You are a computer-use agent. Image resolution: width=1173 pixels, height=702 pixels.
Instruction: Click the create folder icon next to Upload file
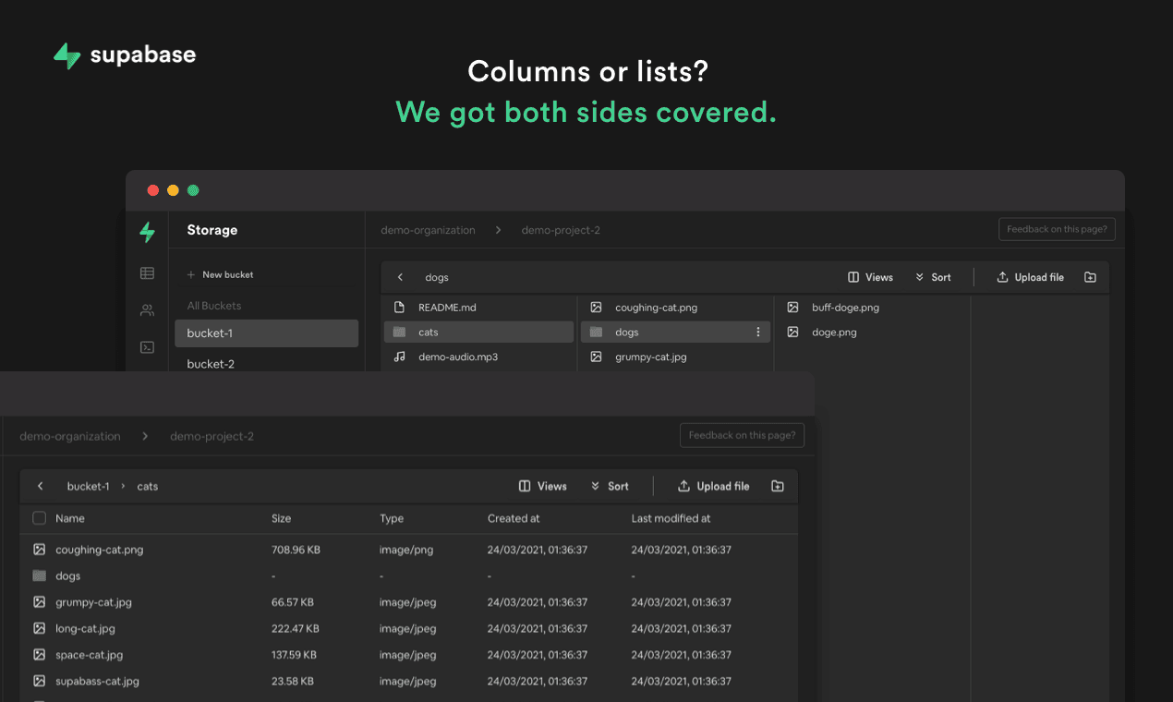click(x=1090, y=276)
